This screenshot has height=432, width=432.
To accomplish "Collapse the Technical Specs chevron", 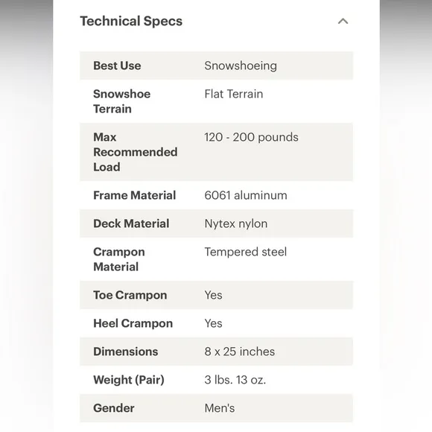I will pyautogui.click(x=343, y=21).
